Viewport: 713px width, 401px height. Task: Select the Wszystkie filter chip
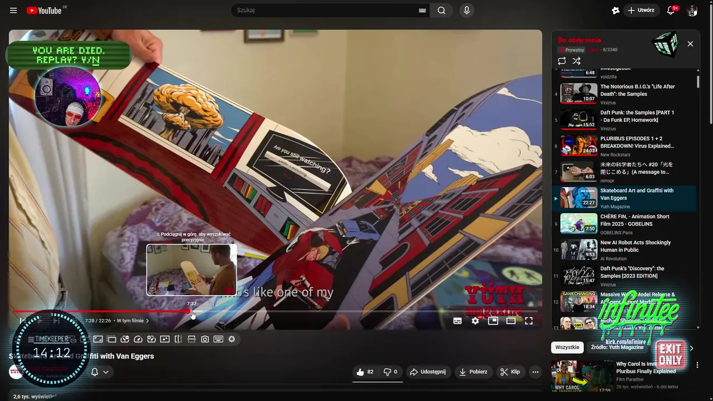pyautogui.click(x=567, y=348)
